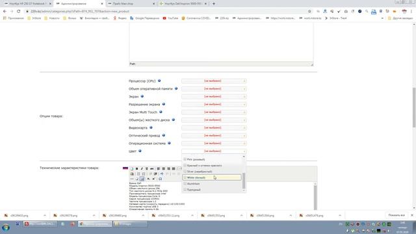This screenshot has width=416, height=234.
Task: Open the Google Переводчик bookmark
Action: tap(144, 18)
